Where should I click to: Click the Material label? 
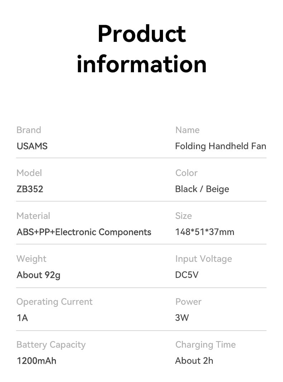33,216
